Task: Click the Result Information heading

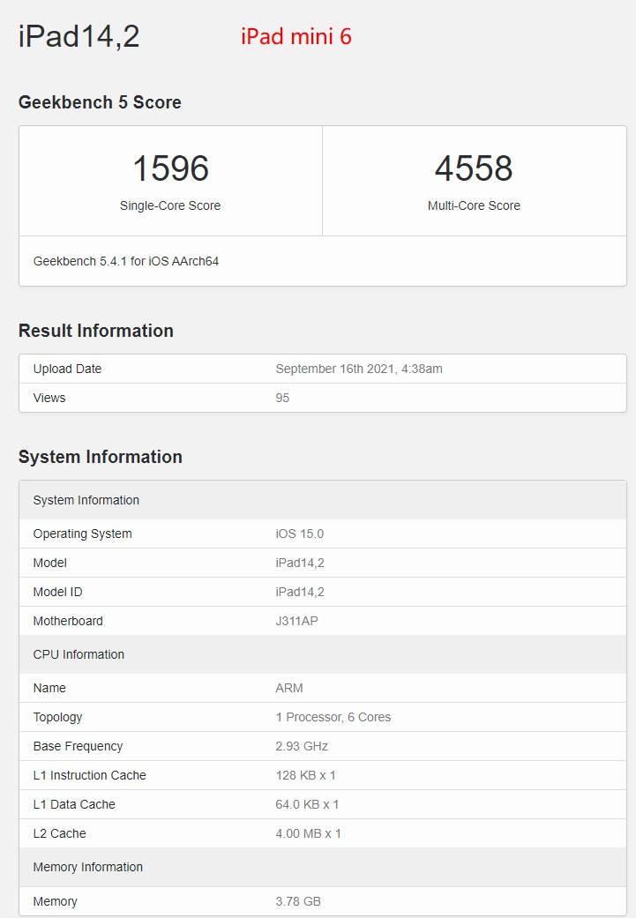Action: pyautogui.click(x=96, y=331)
